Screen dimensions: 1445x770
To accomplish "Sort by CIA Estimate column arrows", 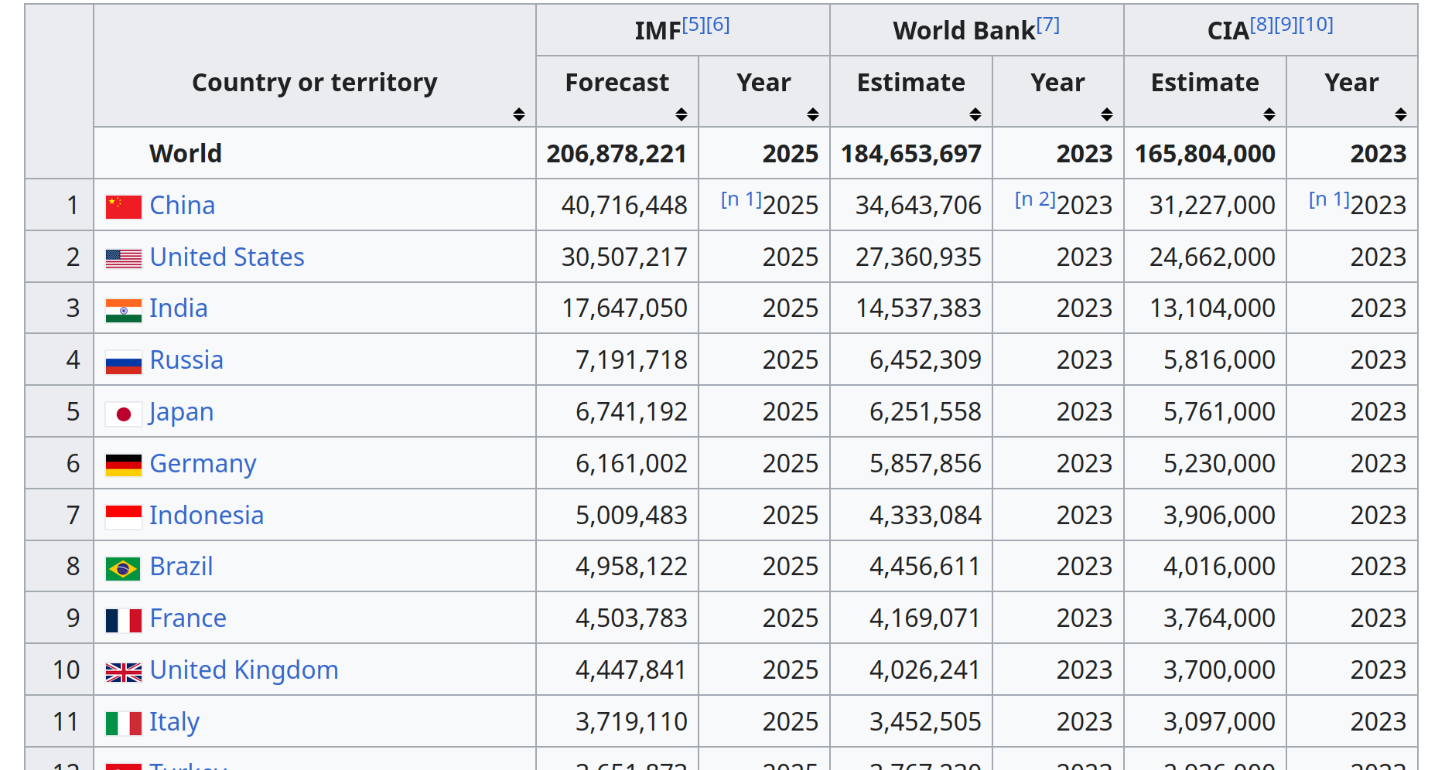I will coord(1269,114).
